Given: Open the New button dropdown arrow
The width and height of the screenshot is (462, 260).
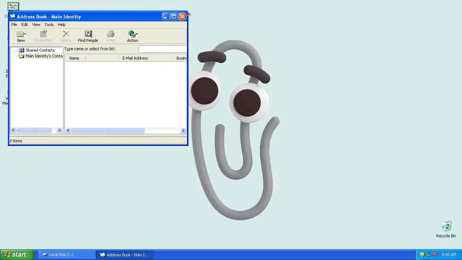Looking at the screenshot, I should pos(25,34).
